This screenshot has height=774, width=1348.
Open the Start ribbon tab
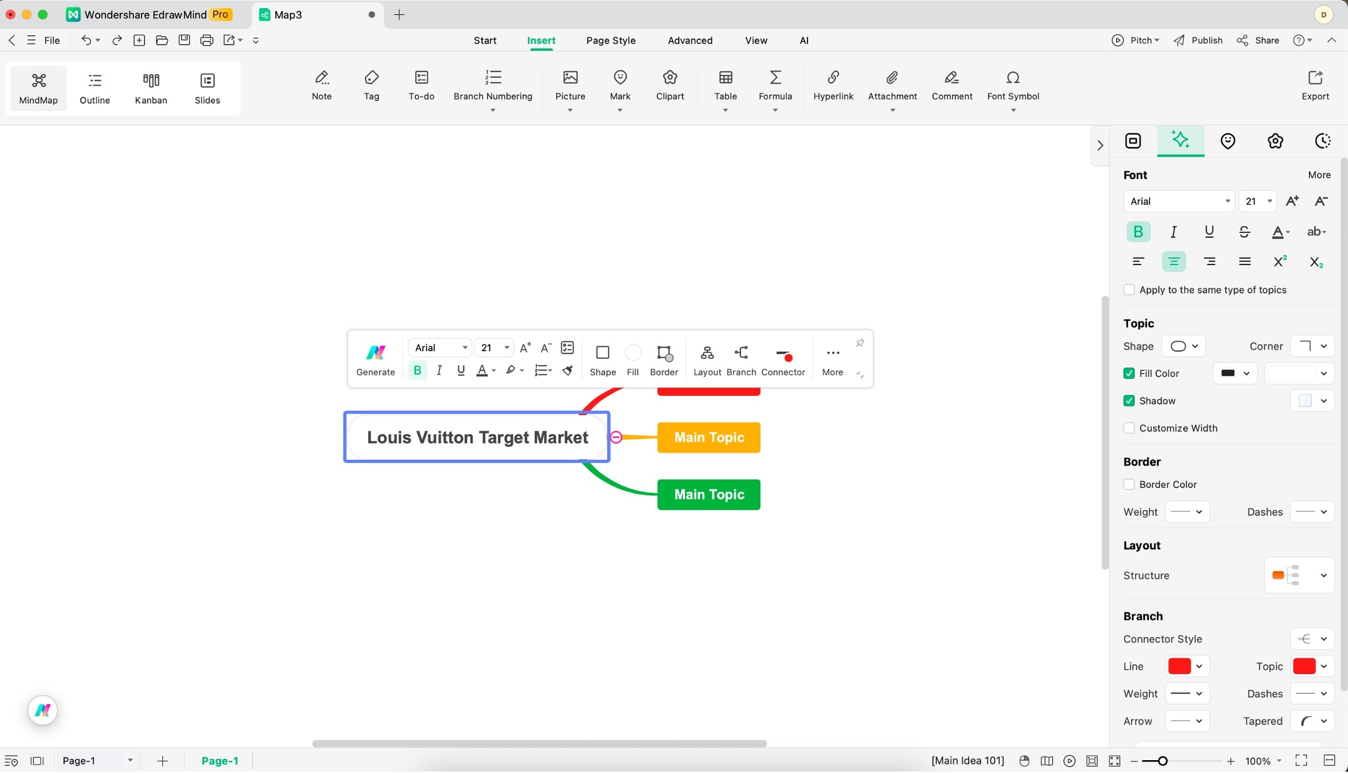tap(485, 40)
